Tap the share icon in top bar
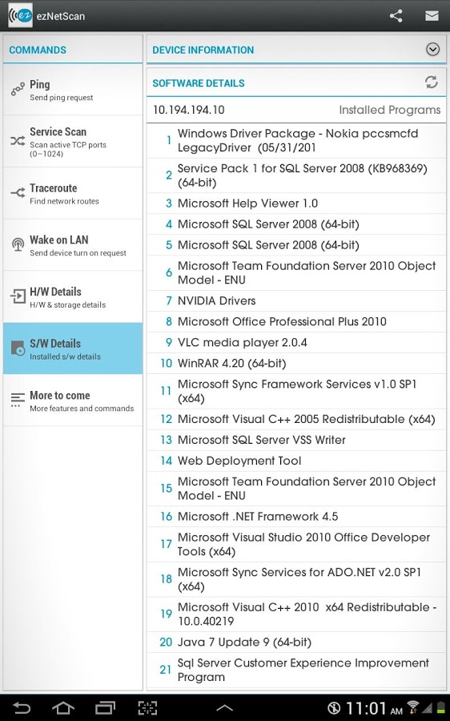The image size is (450, 721). coord(396,16)
